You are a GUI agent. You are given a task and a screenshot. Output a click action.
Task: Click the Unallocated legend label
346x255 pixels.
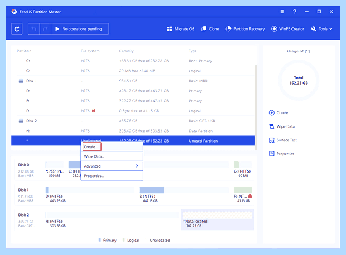pos(160,240)
